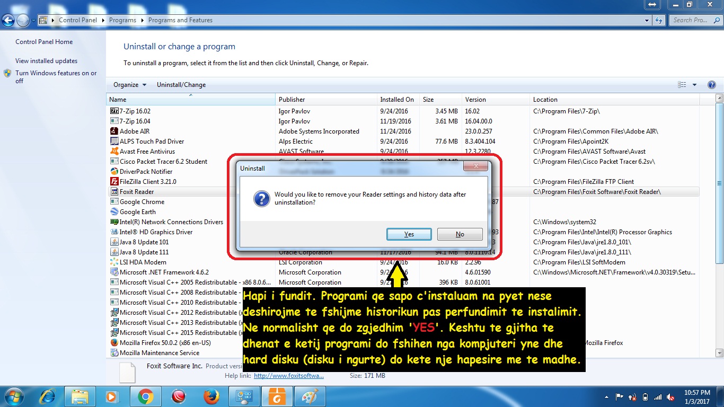
Task: Select the DriverPack Notifier icon
Action: click(x=114, y=172)
